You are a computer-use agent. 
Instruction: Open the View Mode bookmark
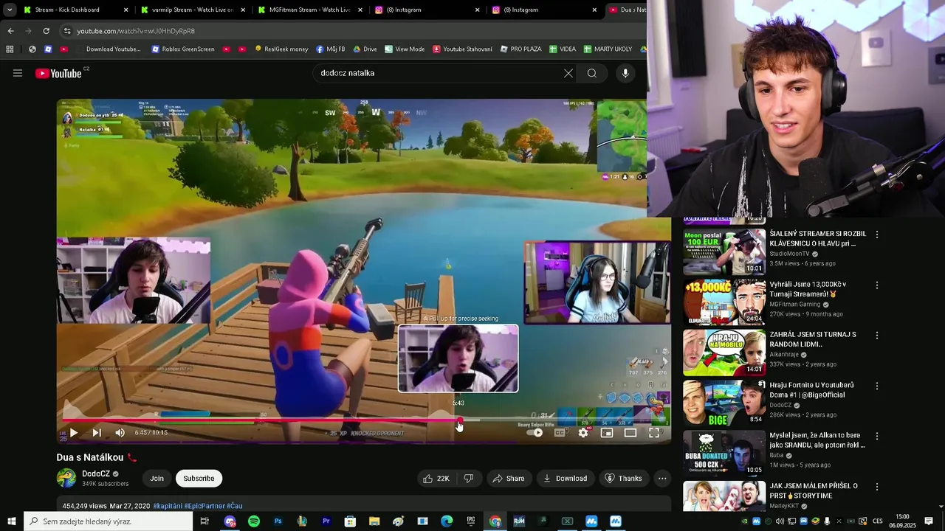[405, 49]
